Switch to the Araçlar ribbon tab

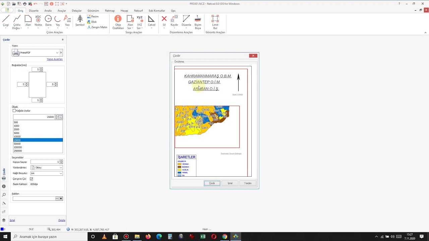pyautogui.click(x=62, y=11)
